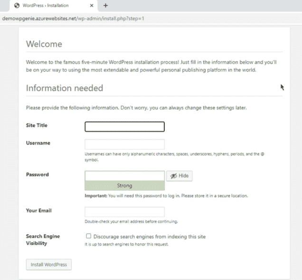The height and width of the screenshot is (280, 302).
Task: Click the 'Welcome to the famous five-minute' paragraph
Action: [151, 66]
